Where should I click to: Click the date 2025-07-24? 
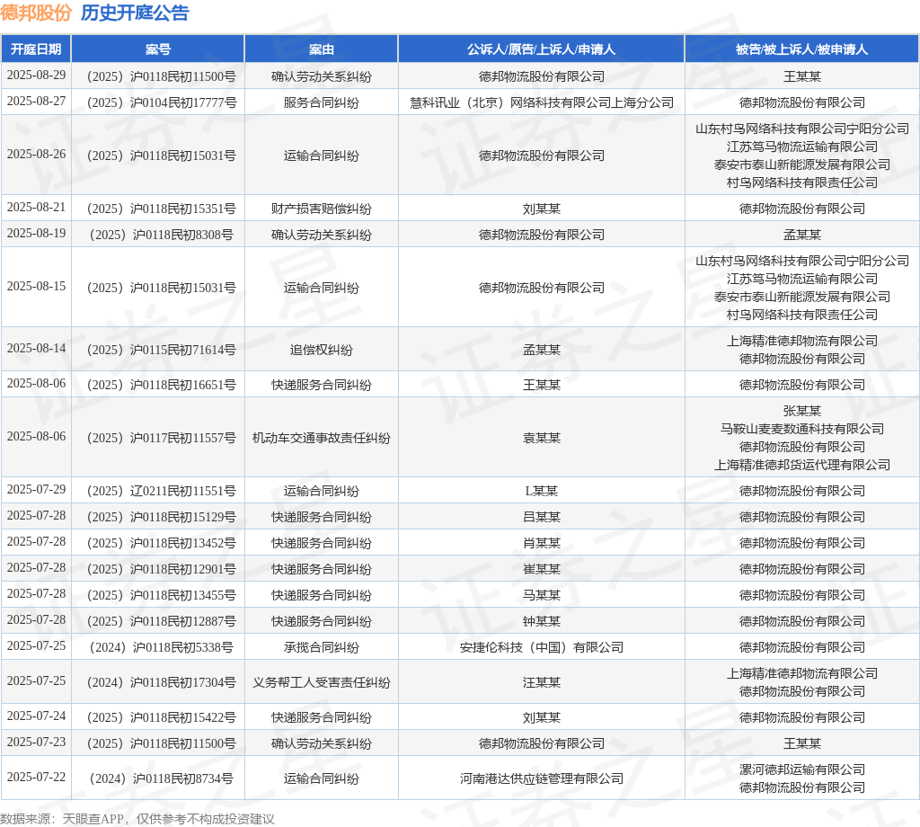(x=36, y=716)
